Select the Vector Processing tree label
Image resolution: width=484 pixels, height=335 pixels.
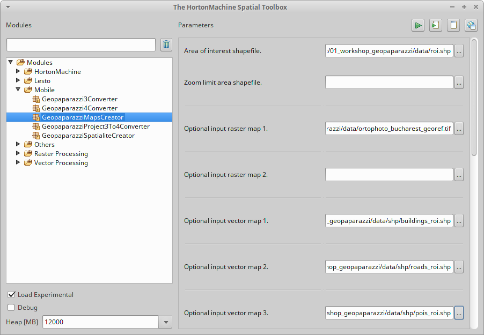pos(61,162)
